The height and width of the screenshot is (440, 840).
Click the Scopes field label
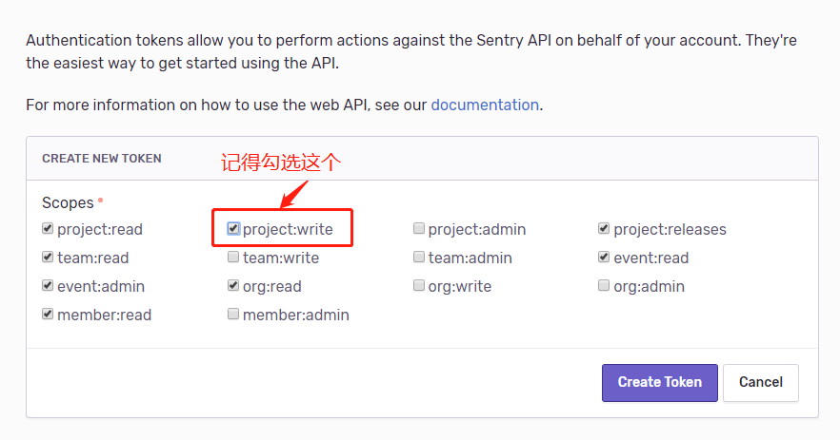68,202
